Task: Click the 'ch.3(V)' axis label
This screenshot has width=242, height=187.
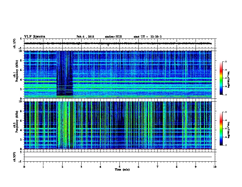Action: [x=15, y=157]
